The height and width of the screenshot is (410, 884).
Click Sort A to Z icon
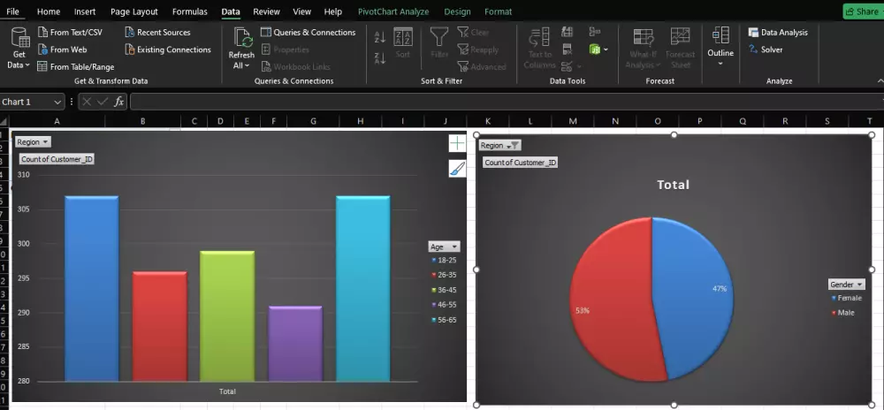point(380,37)
